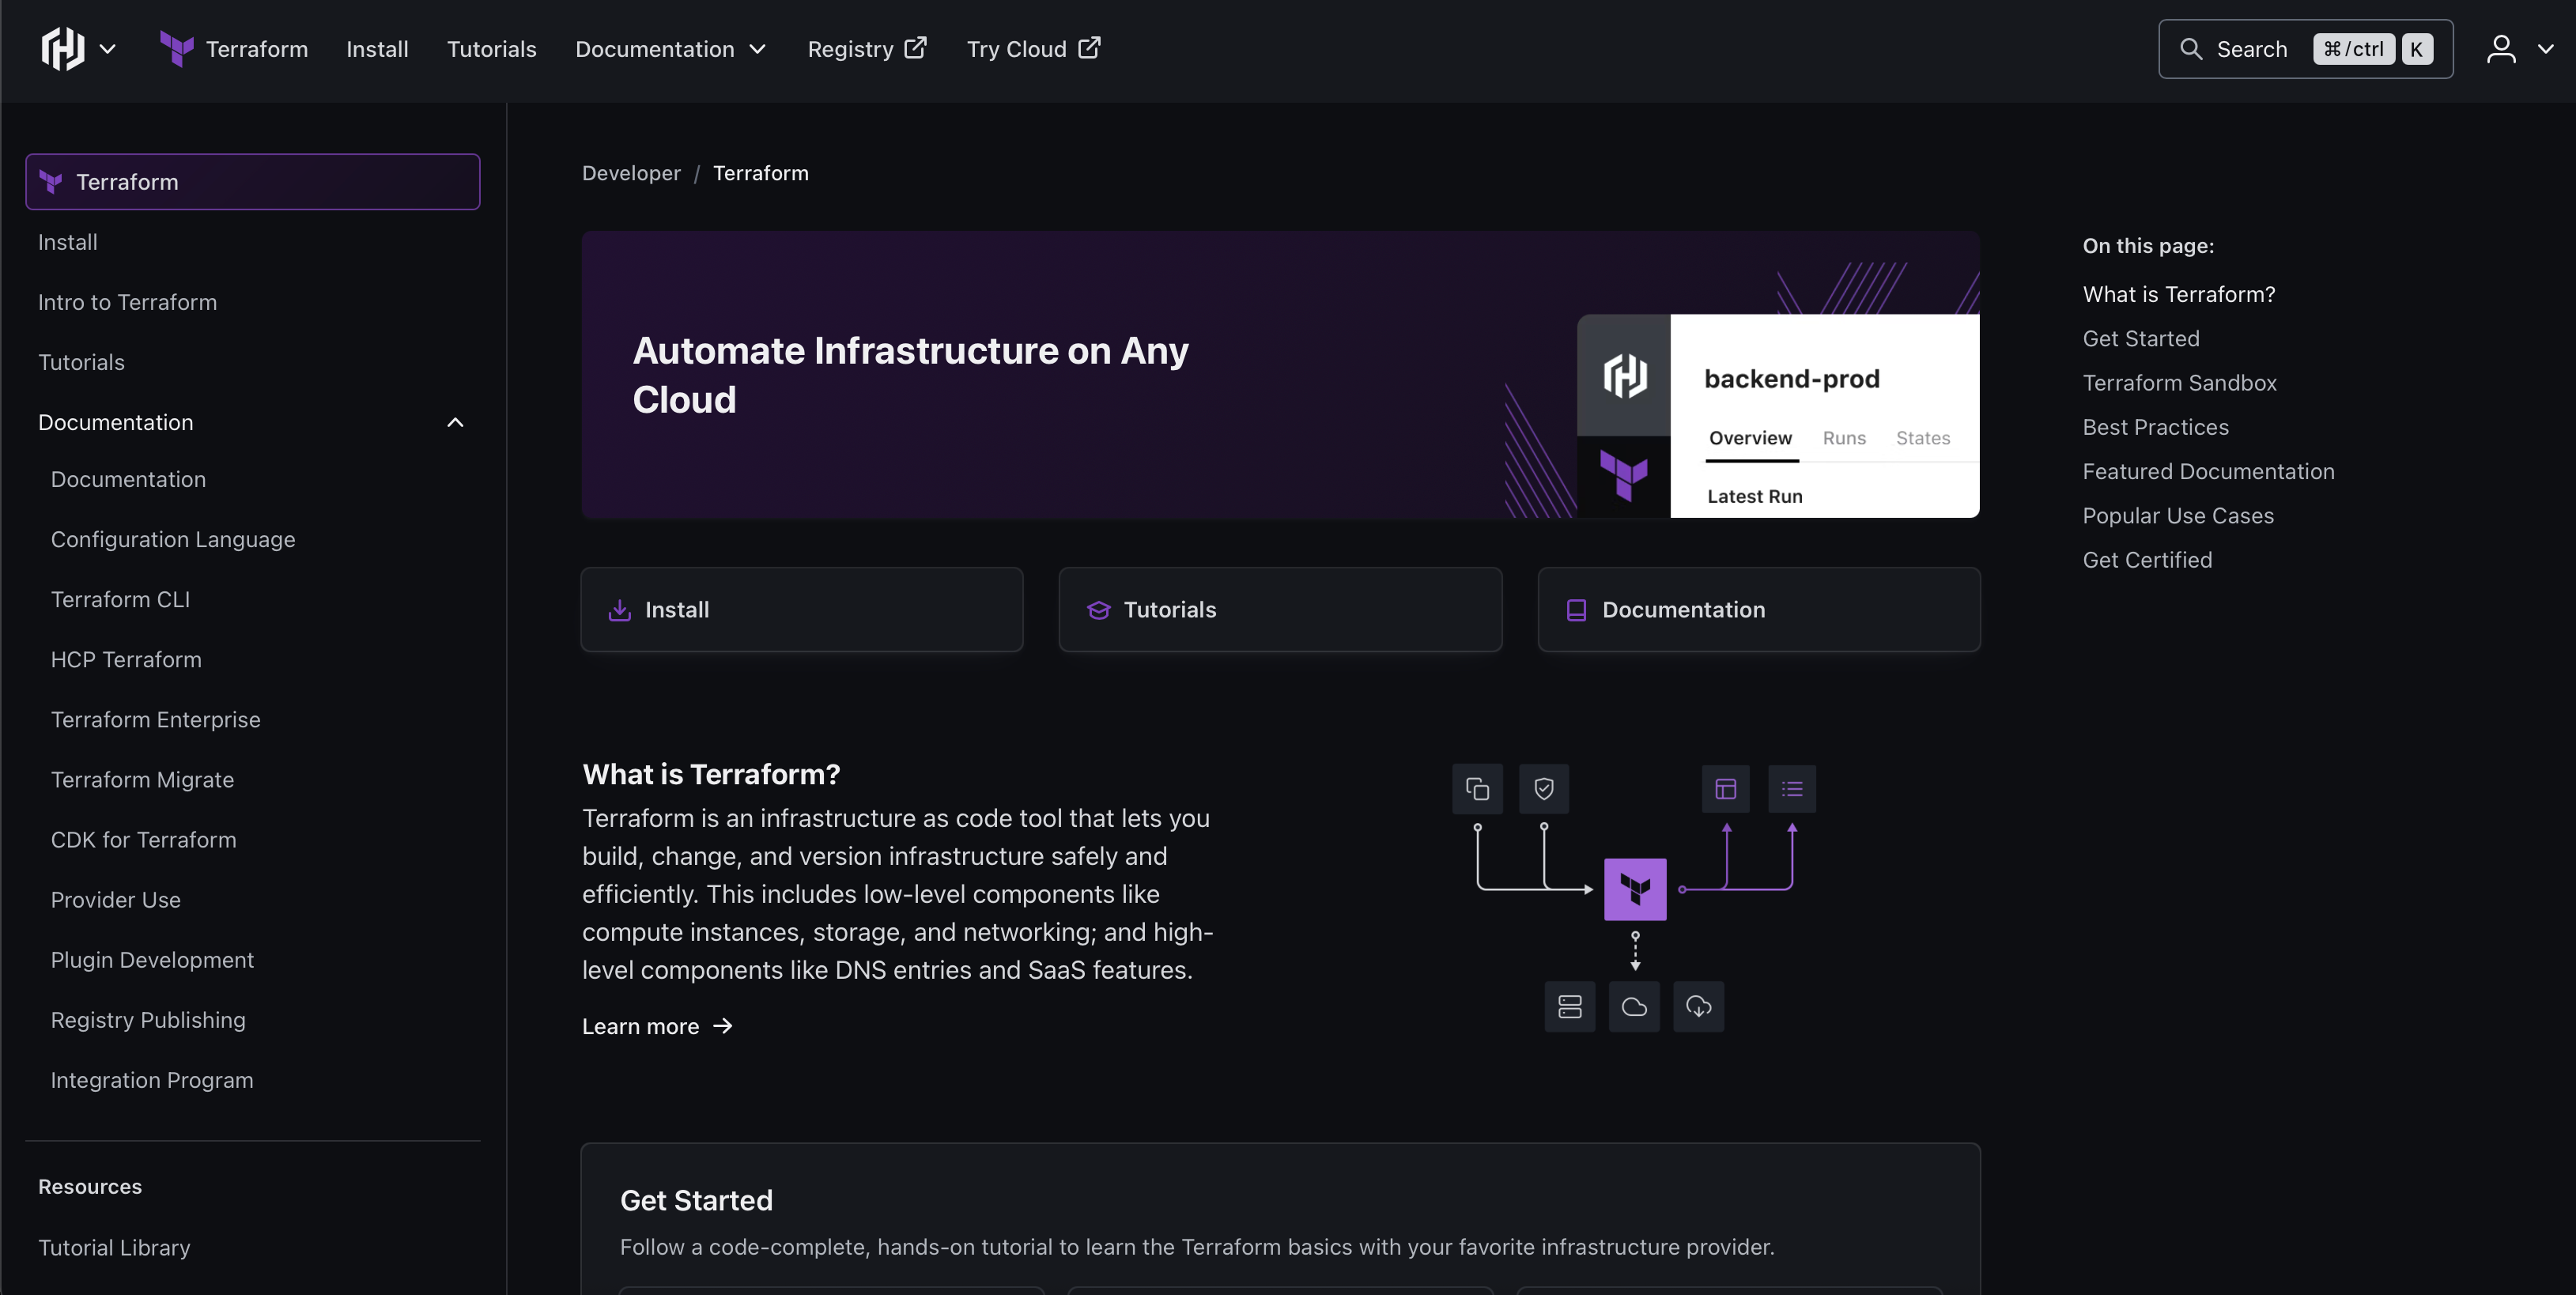Screen dimensions: 2576x1295
Task: Click the Try Cloud external-link icon
Action: 1089,48
